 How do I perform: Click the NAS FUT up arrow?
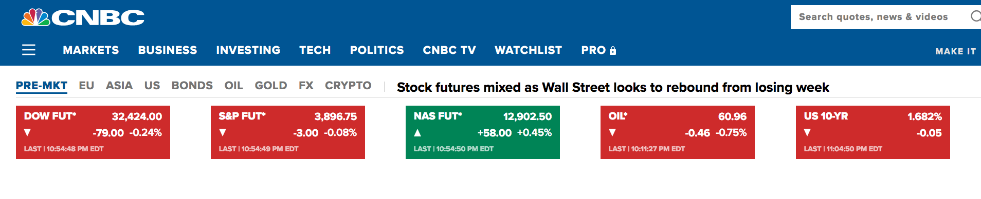click(x=417, y=132)
